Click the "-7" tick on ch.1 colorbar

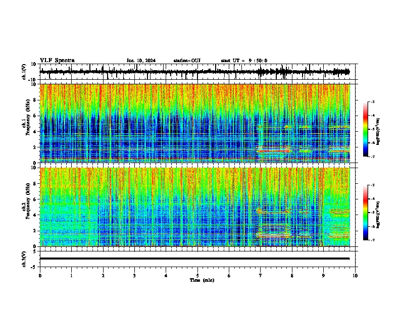pos(372,157)
